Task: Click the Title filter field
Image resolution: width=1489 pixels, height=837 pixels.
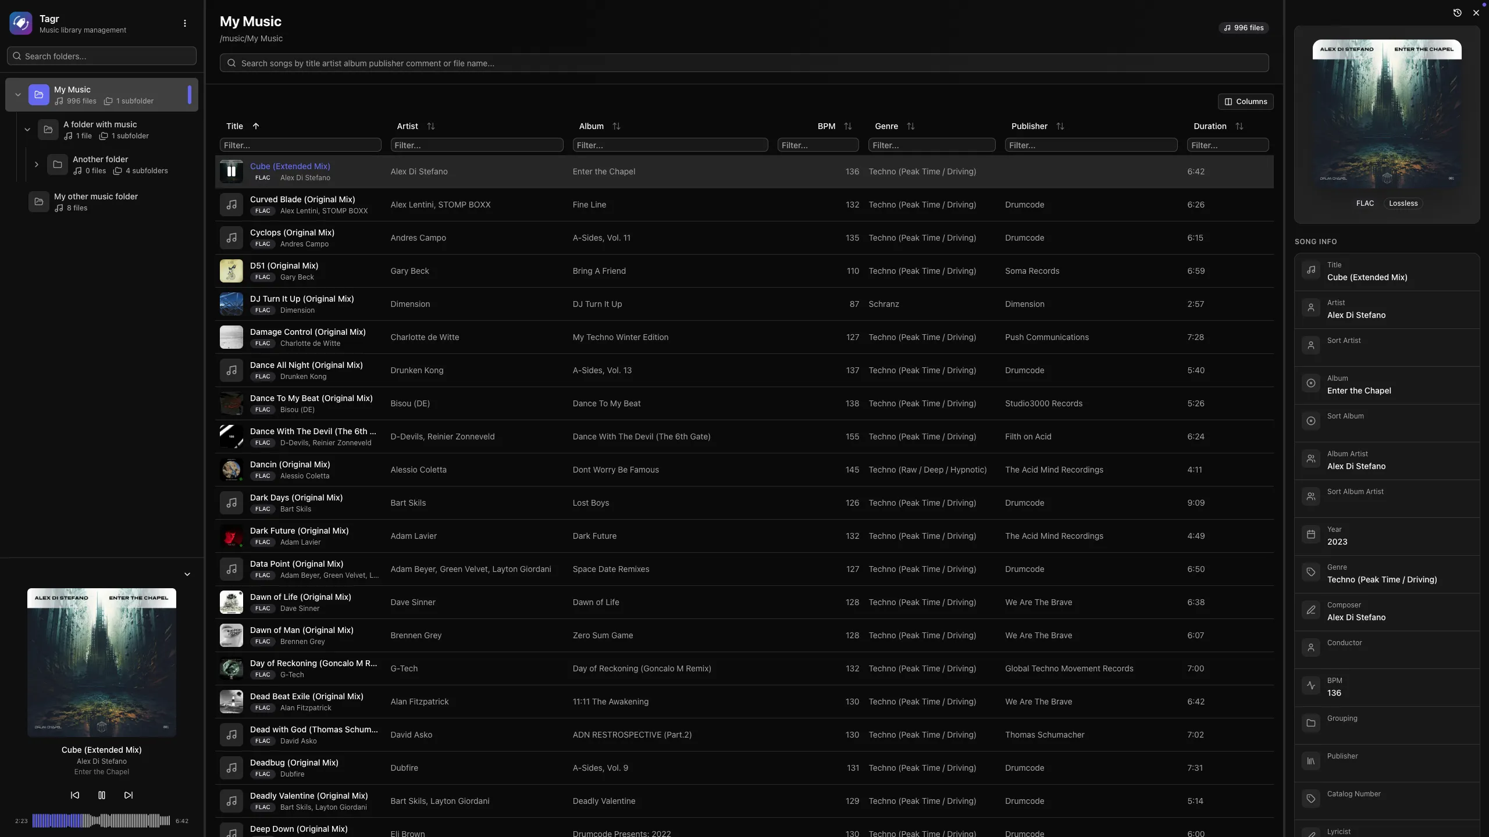Action: (x=300, y=145)
